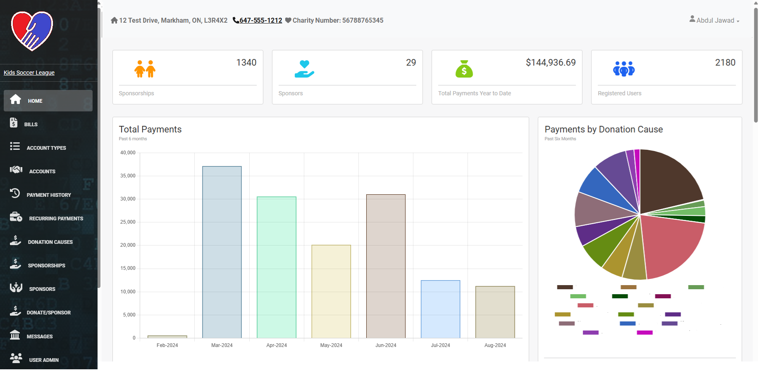Click the page vertical scrollbar

[756, 66]
